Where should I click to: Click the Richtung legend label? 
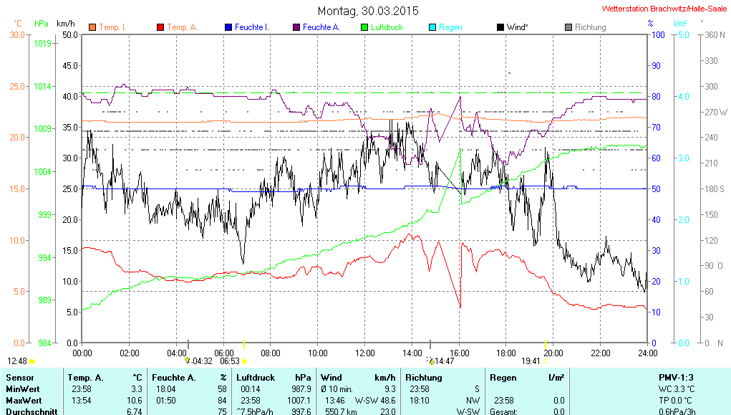(590, 27)
